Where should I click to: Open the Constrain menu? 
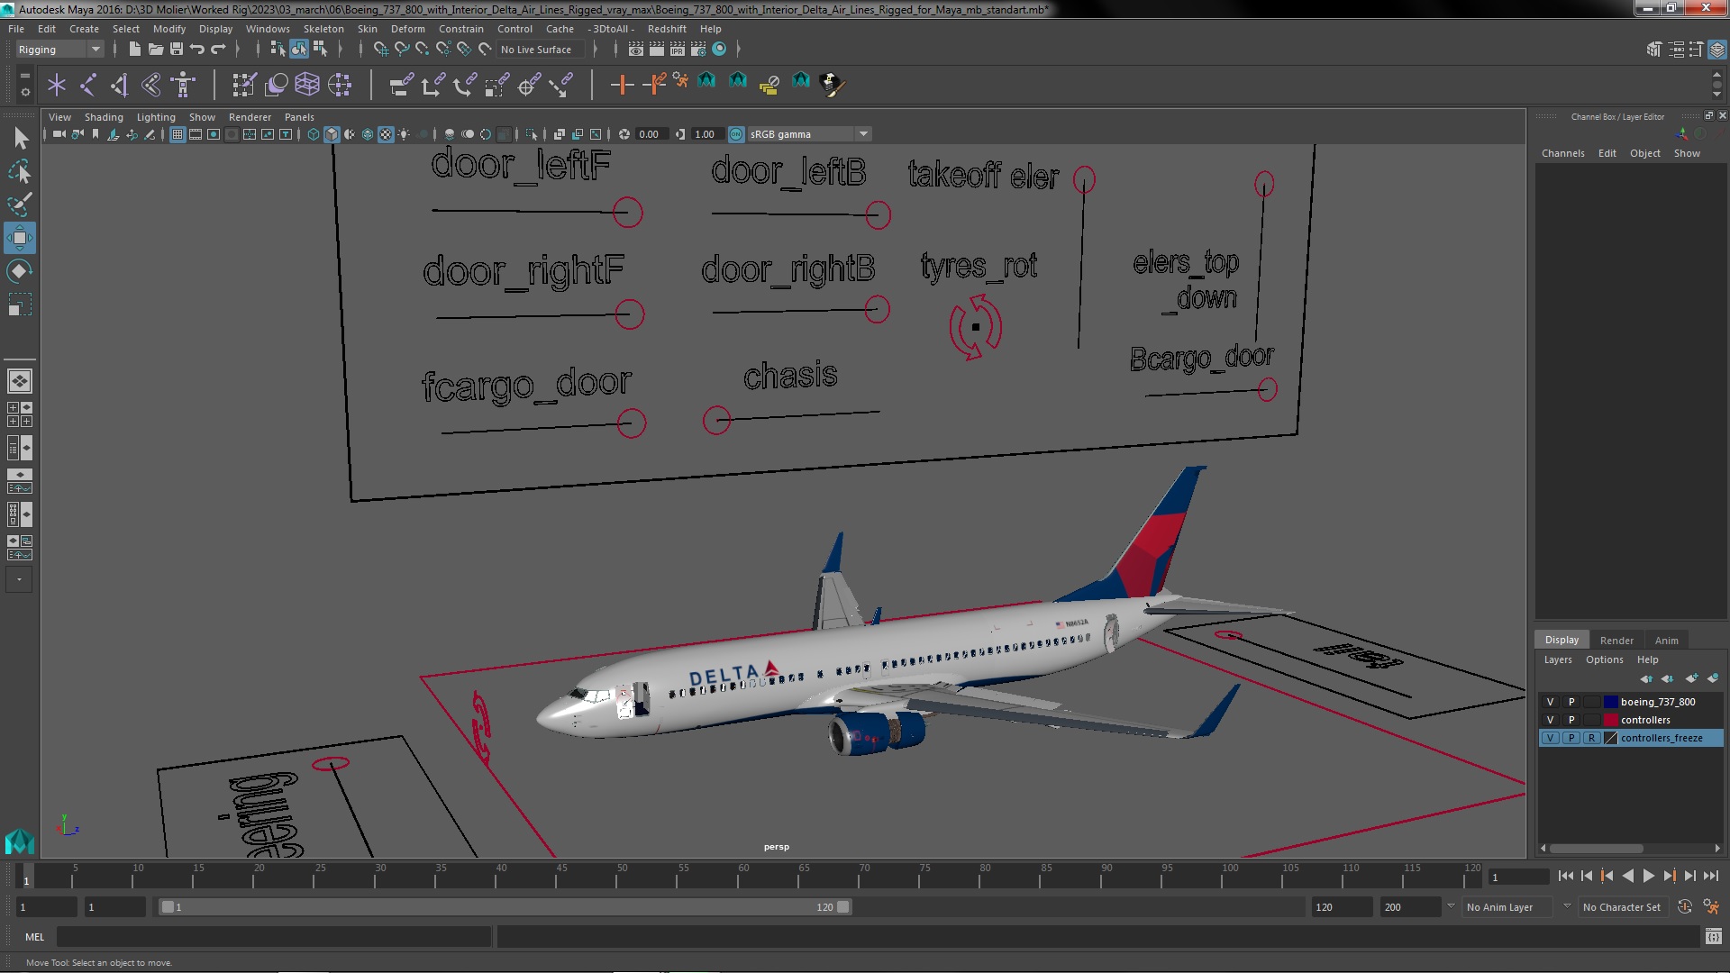[460, 29]
